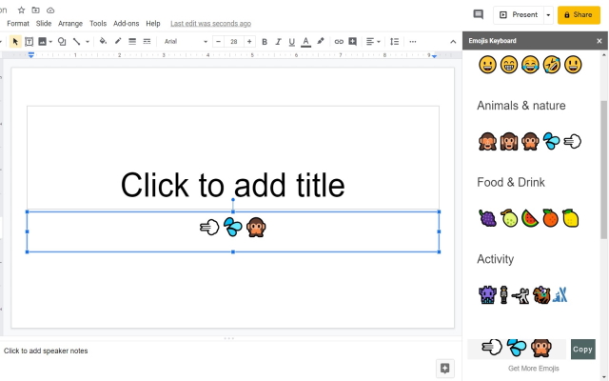Increase font size with plus button

pos(249,41)
